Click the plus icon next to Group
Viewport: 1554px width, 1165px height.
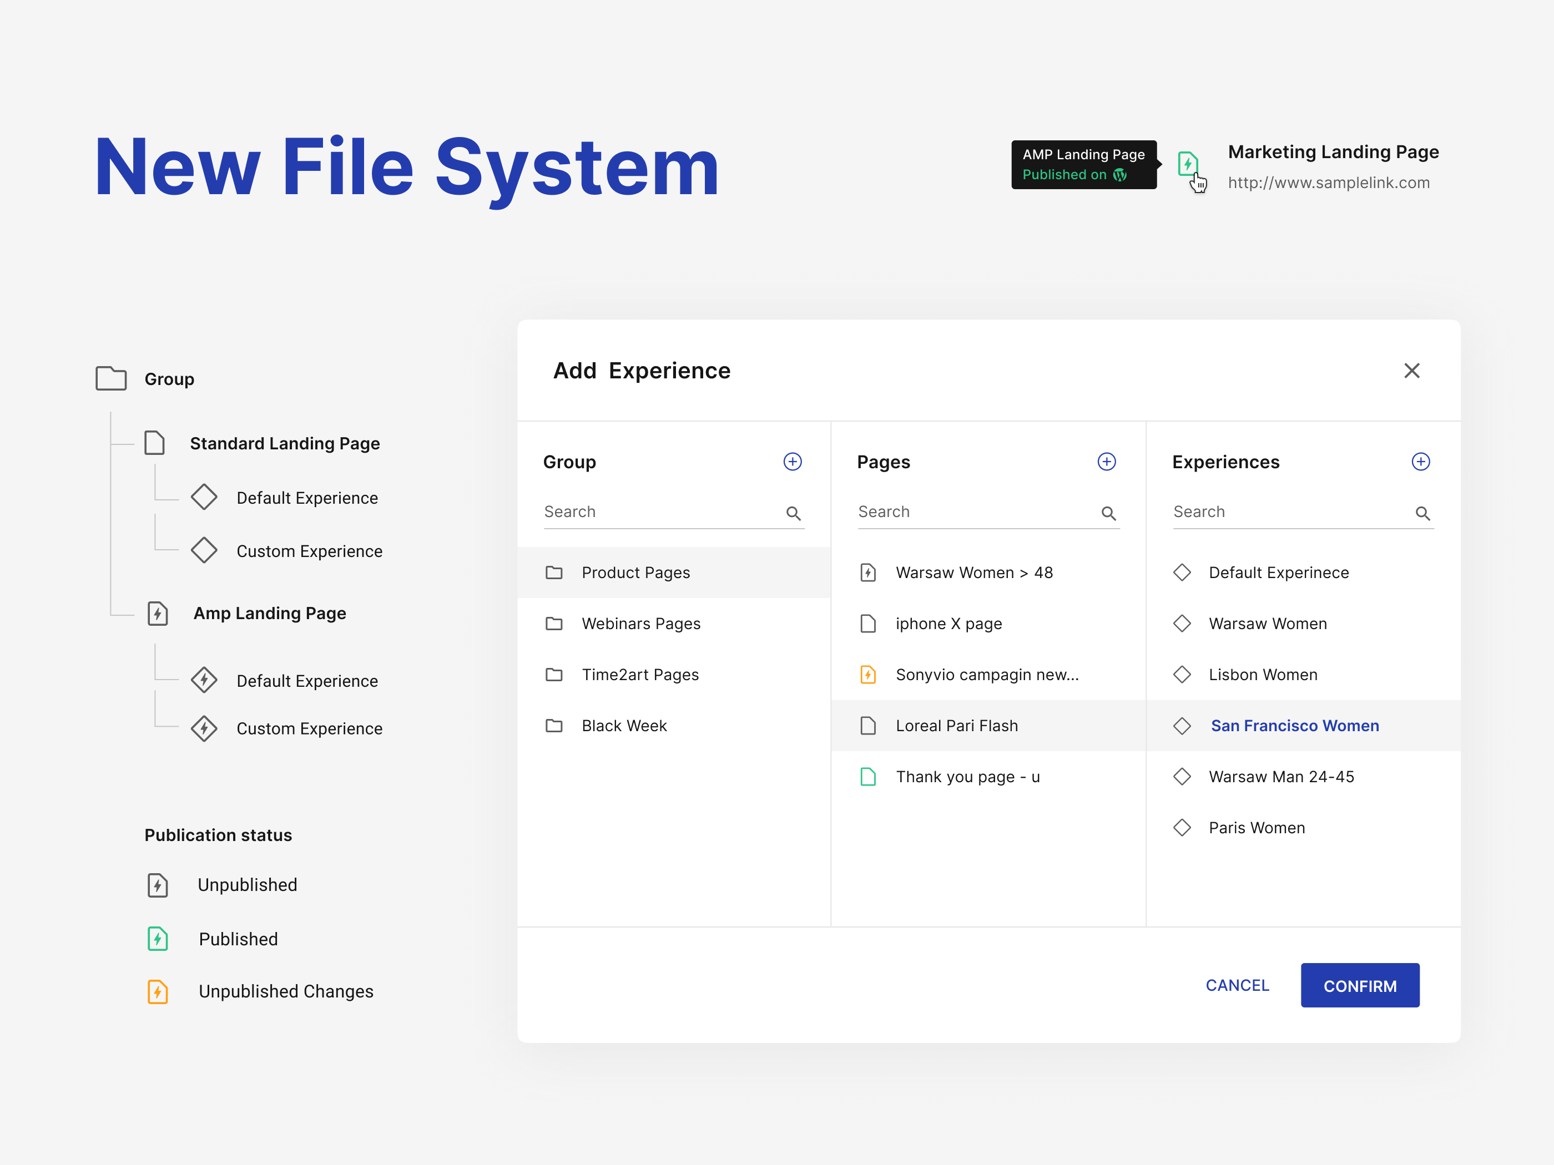[793, 462]
